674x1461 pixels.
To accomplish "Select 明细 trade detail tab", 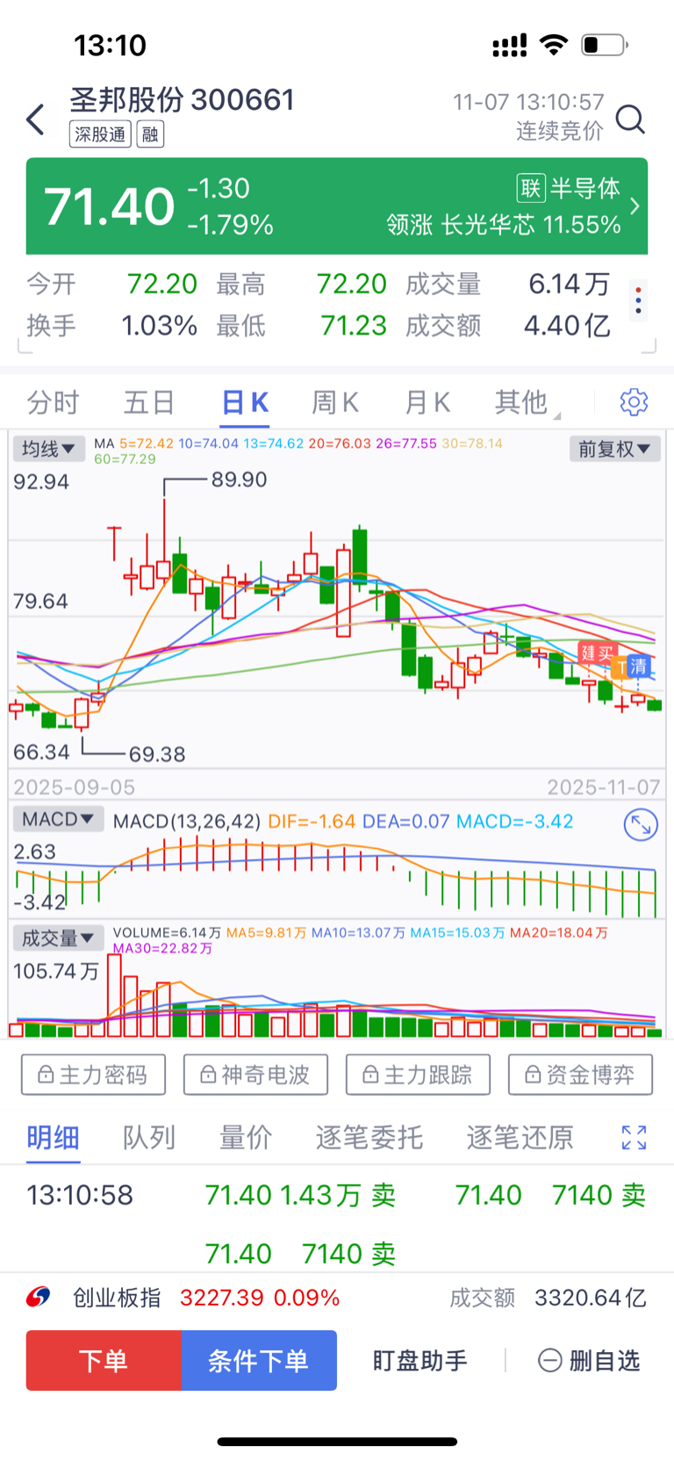I will pos(53,1138).
